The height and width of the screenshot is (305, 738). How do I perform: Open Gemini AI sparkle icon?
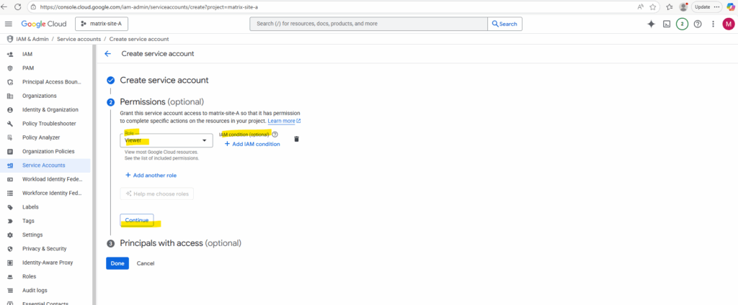tap(652, 24)
